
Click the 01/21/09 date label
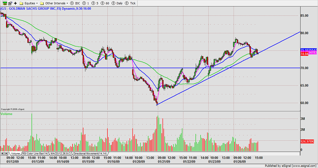[164, 162]
